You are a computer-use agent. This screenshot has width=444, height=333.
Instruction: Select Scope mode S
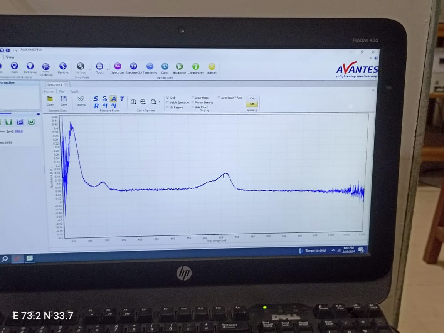click(x=96, y=99)
